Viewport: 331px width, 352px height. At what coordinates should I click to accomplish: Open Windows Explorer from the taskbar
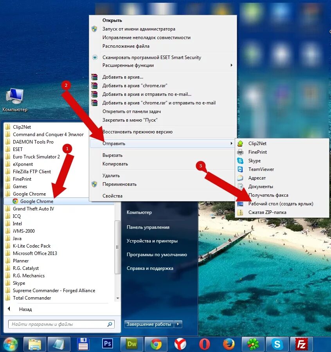point(35,344)
